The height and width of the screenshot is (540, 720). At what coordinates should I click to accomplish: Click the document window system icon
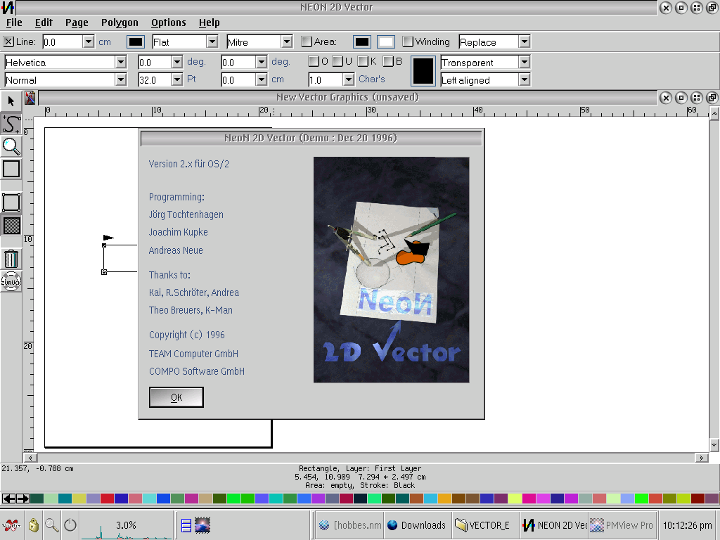tap(30, 97)
